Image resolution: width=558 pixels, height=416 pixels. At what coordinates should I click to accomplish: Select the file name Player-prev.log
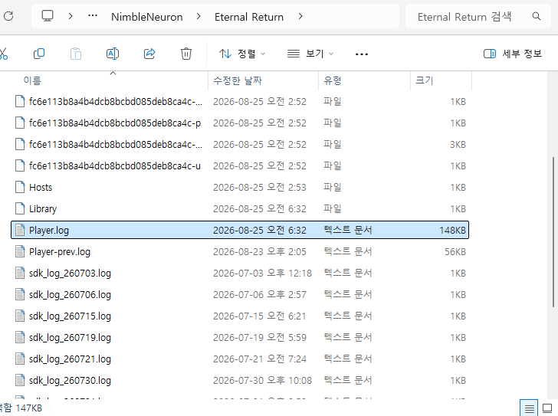click(60, 252)
